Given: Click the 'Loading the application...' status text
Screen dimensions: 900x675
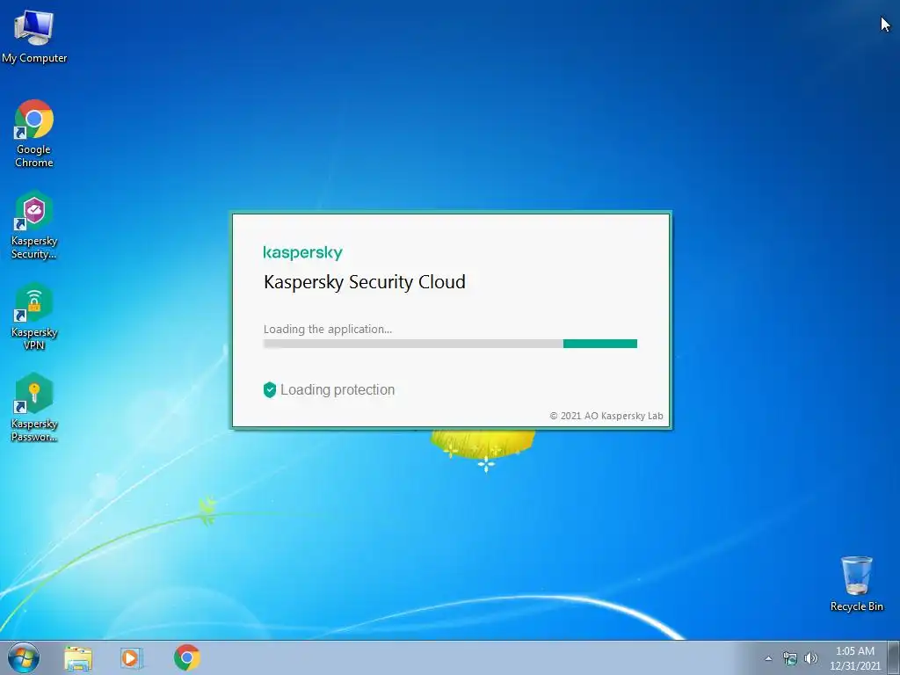Looking at the screenshot, I should click(x=328, y=329).
